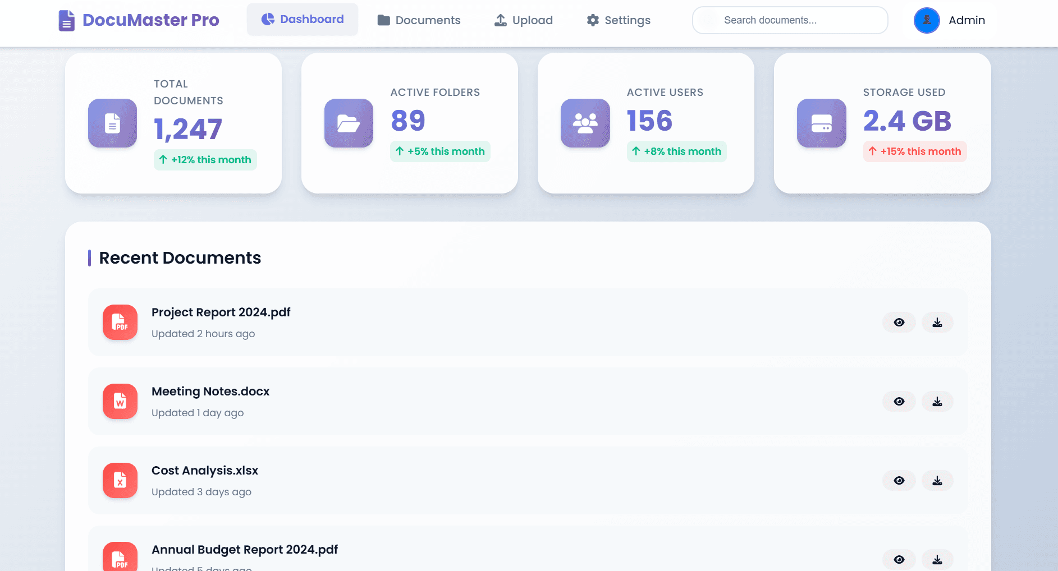The height and width of the screenshot is (571, 1058).
Task: Download Project Report 2024.pdf
Action: [x=937, y=323]
